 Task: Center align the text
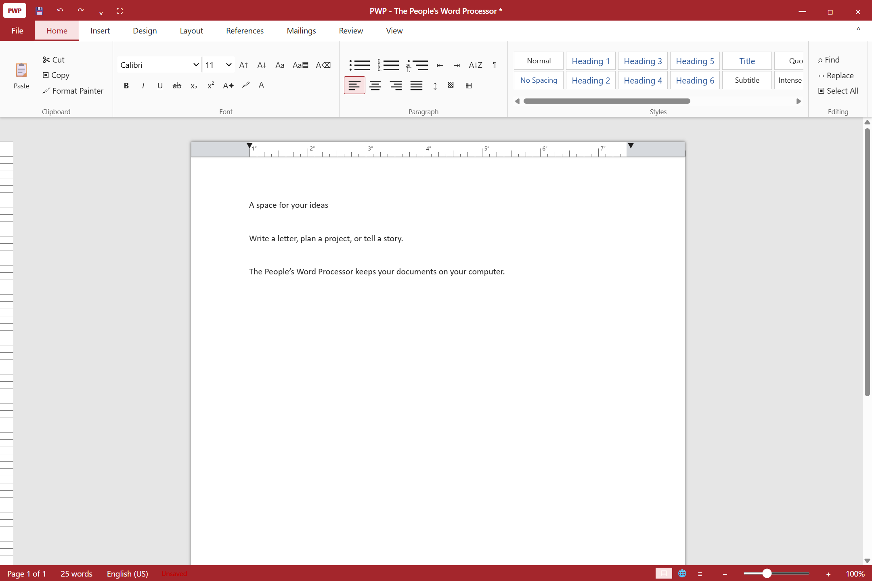coord(375,85)
